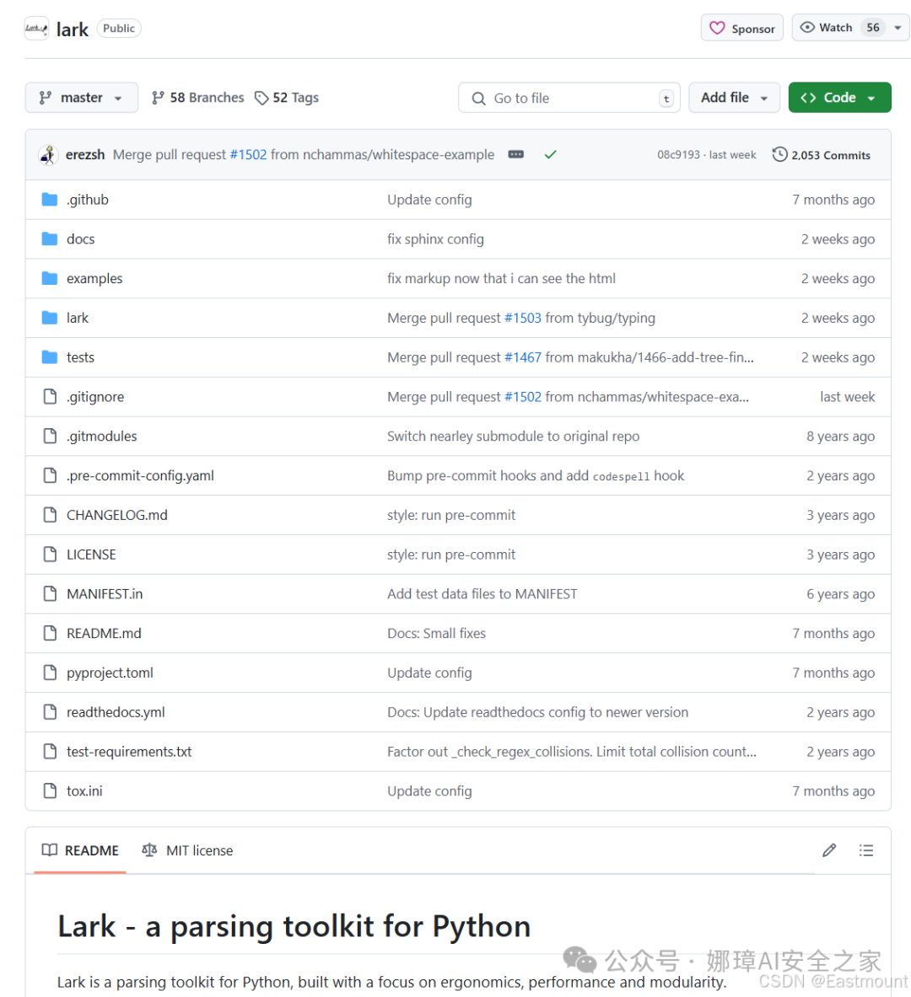Click the pyproject.toml file icon
This screenshot has height=997, width=911.
pos(50,673)
